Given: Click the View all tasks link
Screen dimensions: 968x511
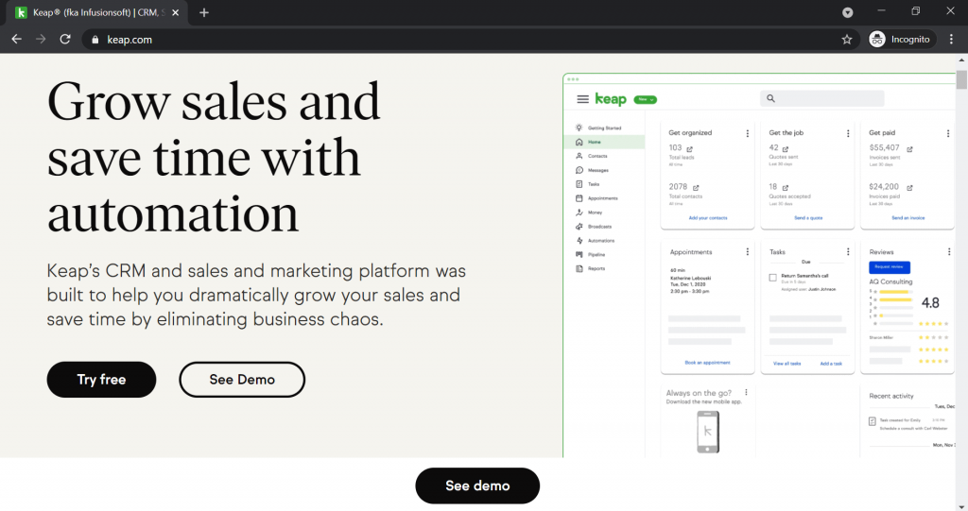Looking at the screenshot, I should coord(787,364).
